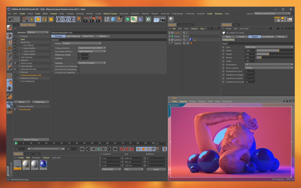This screenshot has width=301, height=188.
Task: Select Polygons mode in the left sidebar
Action: pos(9,68)
